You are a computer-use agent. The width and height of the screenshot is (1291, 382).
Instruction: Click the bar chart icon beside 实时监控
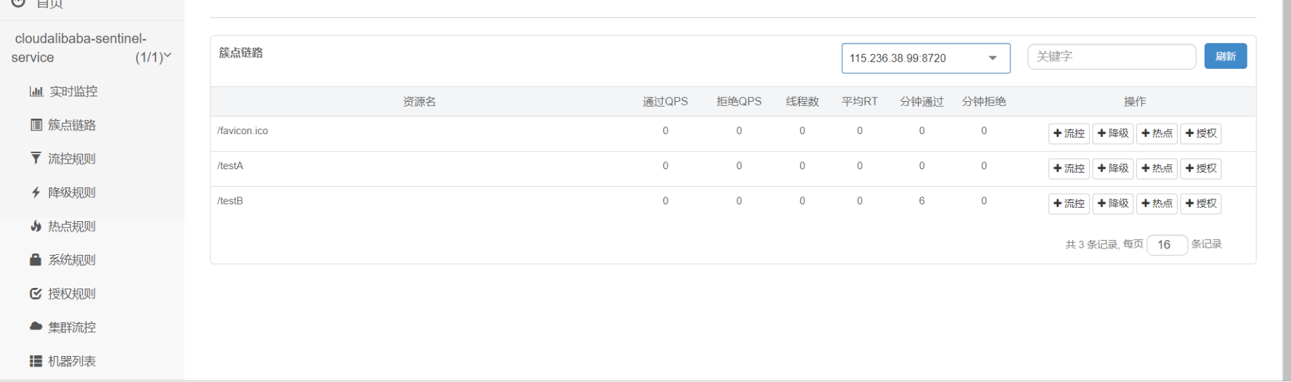pyautogui.click(x=36, y=91)
